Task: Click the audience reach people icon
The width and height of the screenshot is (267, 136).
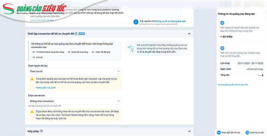Action: tap(223, 23)
